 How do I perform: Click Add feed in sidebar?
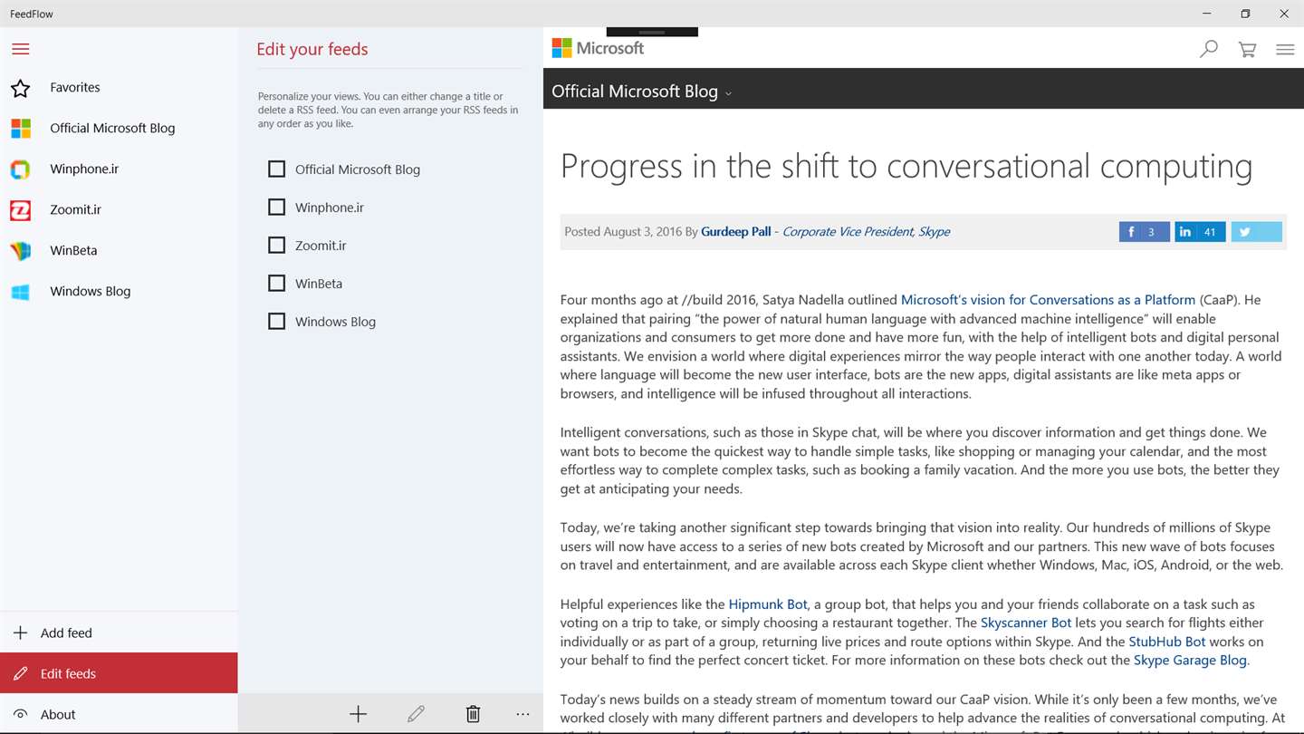pos(65,633)
